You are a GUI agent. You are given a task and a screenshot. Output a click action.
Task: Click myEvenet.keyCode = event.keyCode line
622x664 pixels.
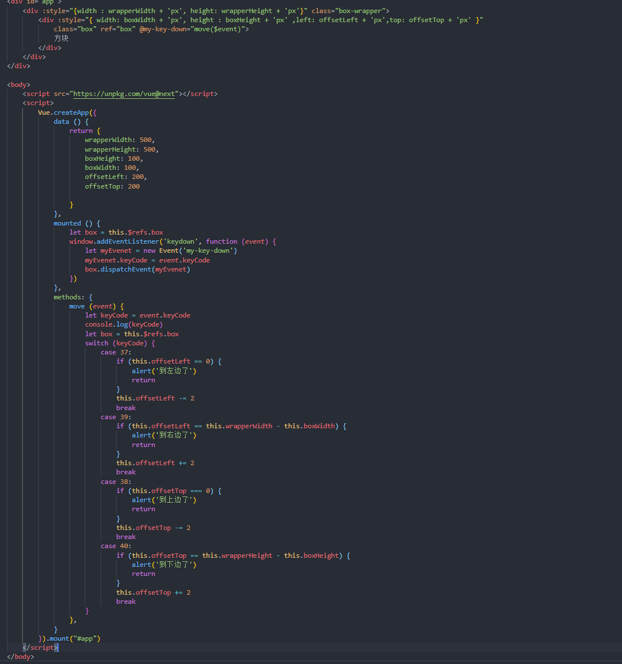147,261
